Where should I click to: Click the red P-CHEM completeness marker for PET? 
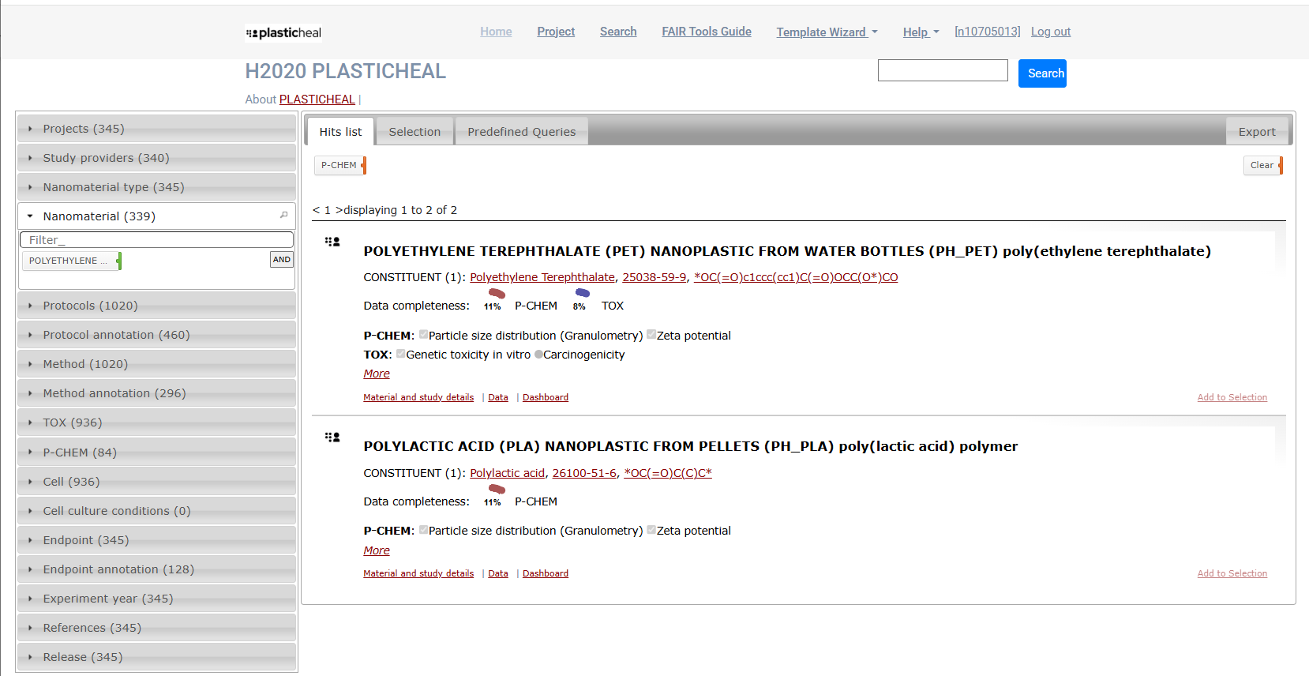point(497,294)
